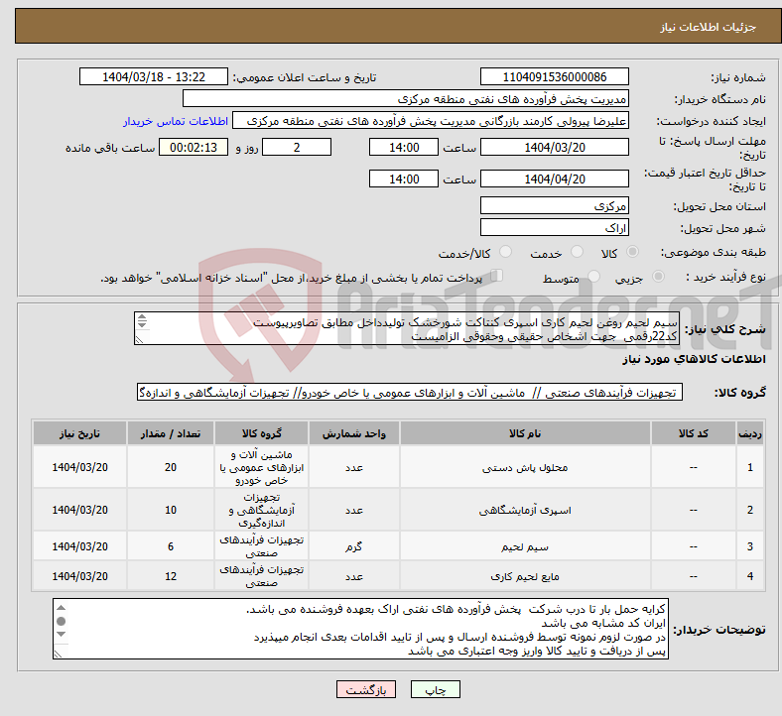Click the quantity 10 cell in row 2
The width and height of the screenshot is (782, 716).
[x=171, y=510]
